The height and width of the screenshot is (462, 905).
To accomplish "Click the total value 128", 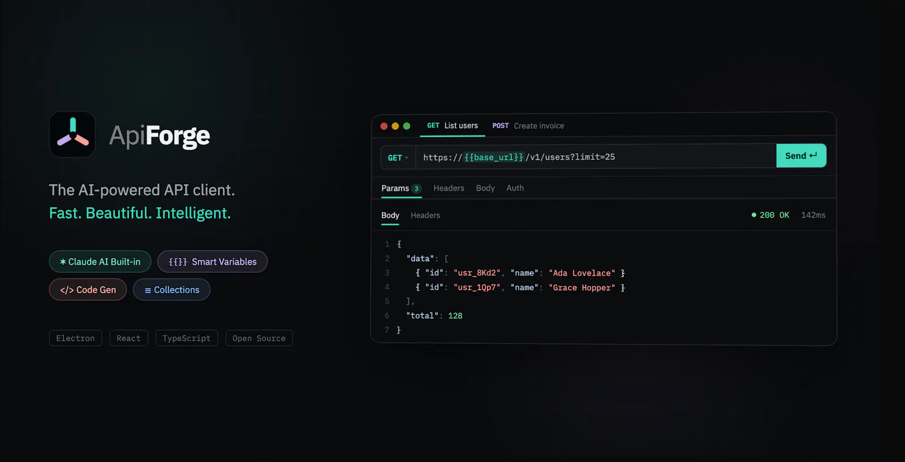I will (455, 316).
